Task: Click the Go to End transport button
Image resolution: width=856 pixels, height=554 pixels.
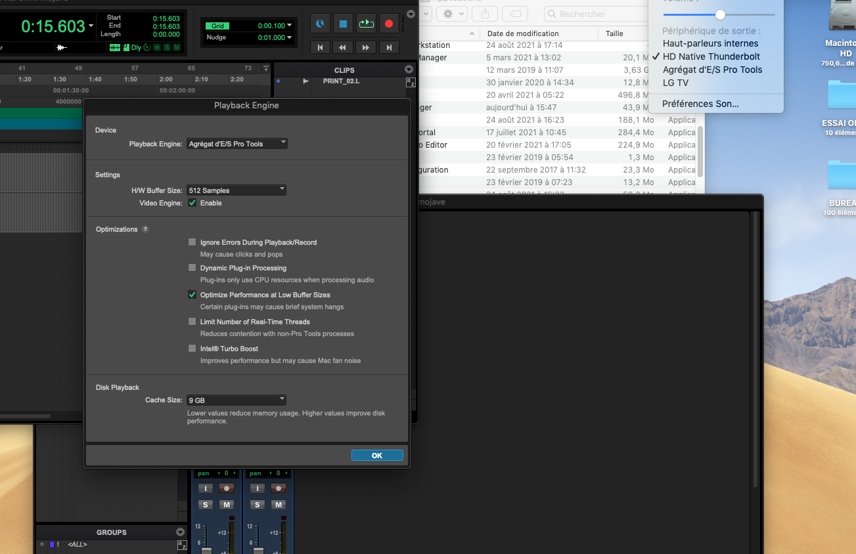Action: (x=389, y=47)
